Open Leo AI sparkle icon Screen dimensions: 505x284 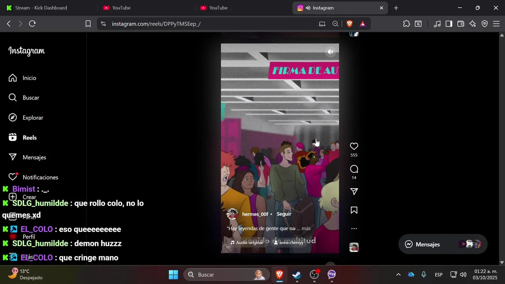click(x=473, y=24)
